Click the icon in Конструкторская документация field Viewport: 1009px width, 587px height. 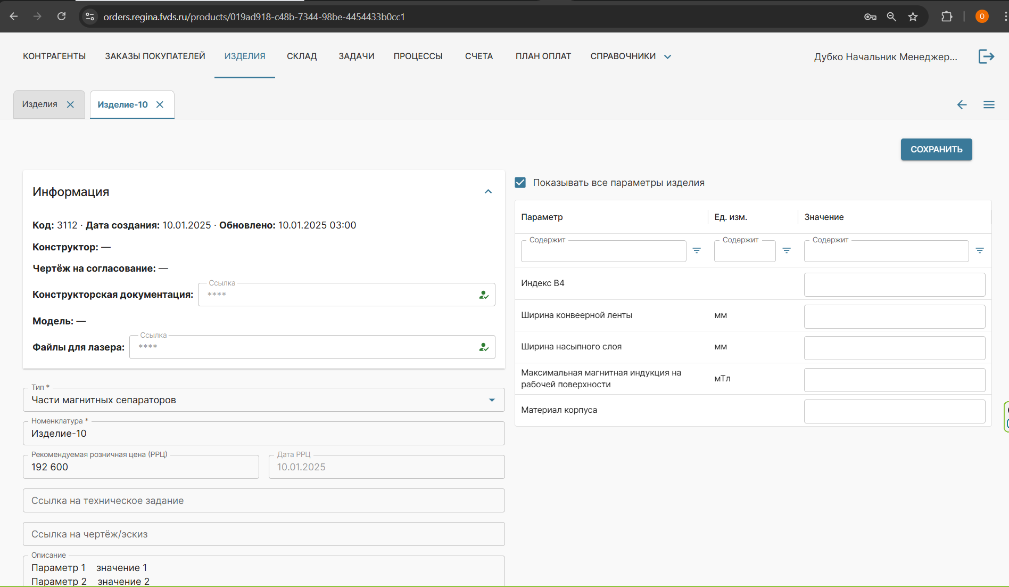point(483,295)
